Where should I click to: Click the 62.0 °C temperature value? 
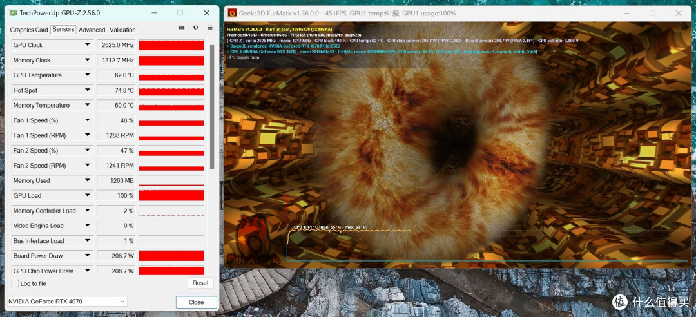click(x=116, y=75)
